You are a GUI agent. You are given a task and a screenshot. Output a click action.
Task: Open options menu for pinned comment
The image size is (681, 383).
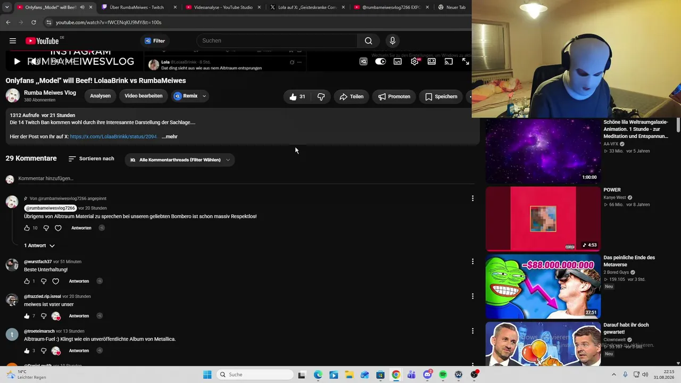coord(472,198)
